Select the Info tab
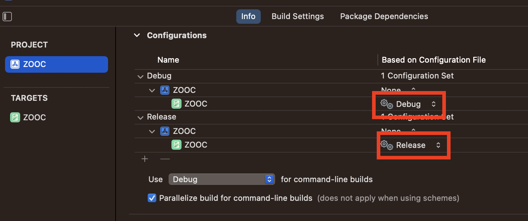This screenshot has width=528, height=221. coord(248,17)
